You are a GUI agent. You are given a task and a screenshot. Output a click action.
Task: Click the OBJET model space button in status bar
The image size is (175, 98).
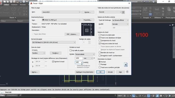[x=120, y=96]
